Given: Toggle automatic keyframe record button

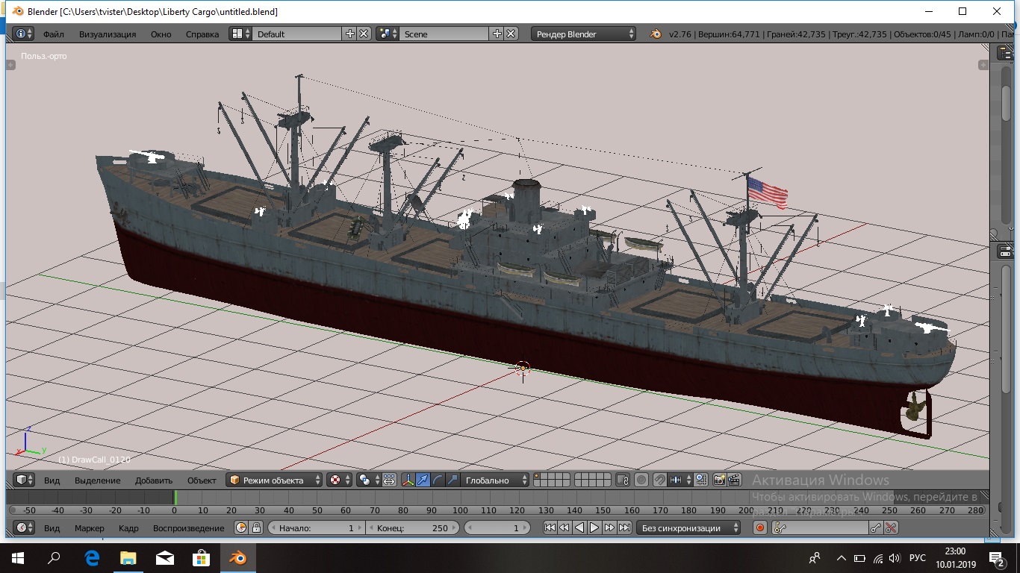Looking at the screenshot, I should pyautogui.click(x=760, y=527).
